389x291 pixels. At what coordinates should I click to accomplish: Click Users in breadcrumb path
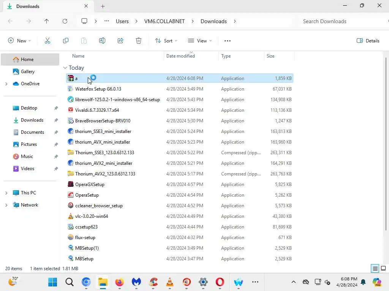122,21
